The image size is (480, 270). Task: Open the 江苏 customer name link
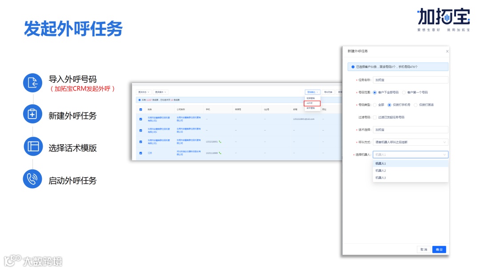pyautogui.click(x=150, y=153)
